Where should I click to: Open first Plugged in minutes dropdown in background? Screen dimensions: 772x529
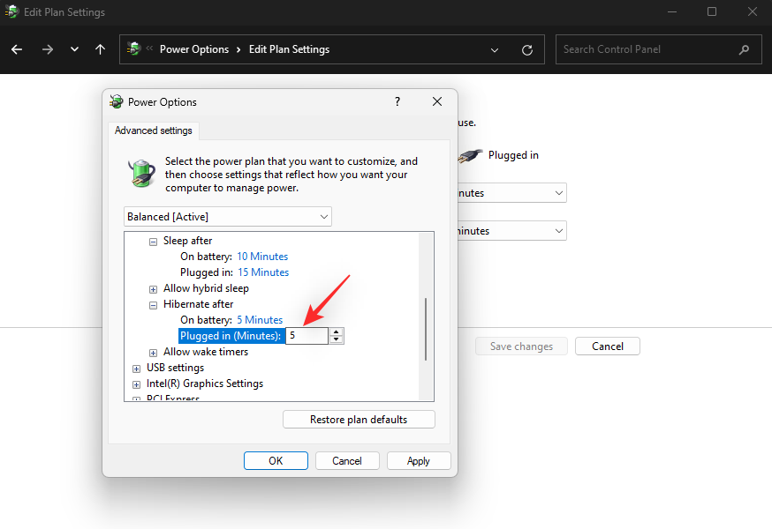pos(512,193)
